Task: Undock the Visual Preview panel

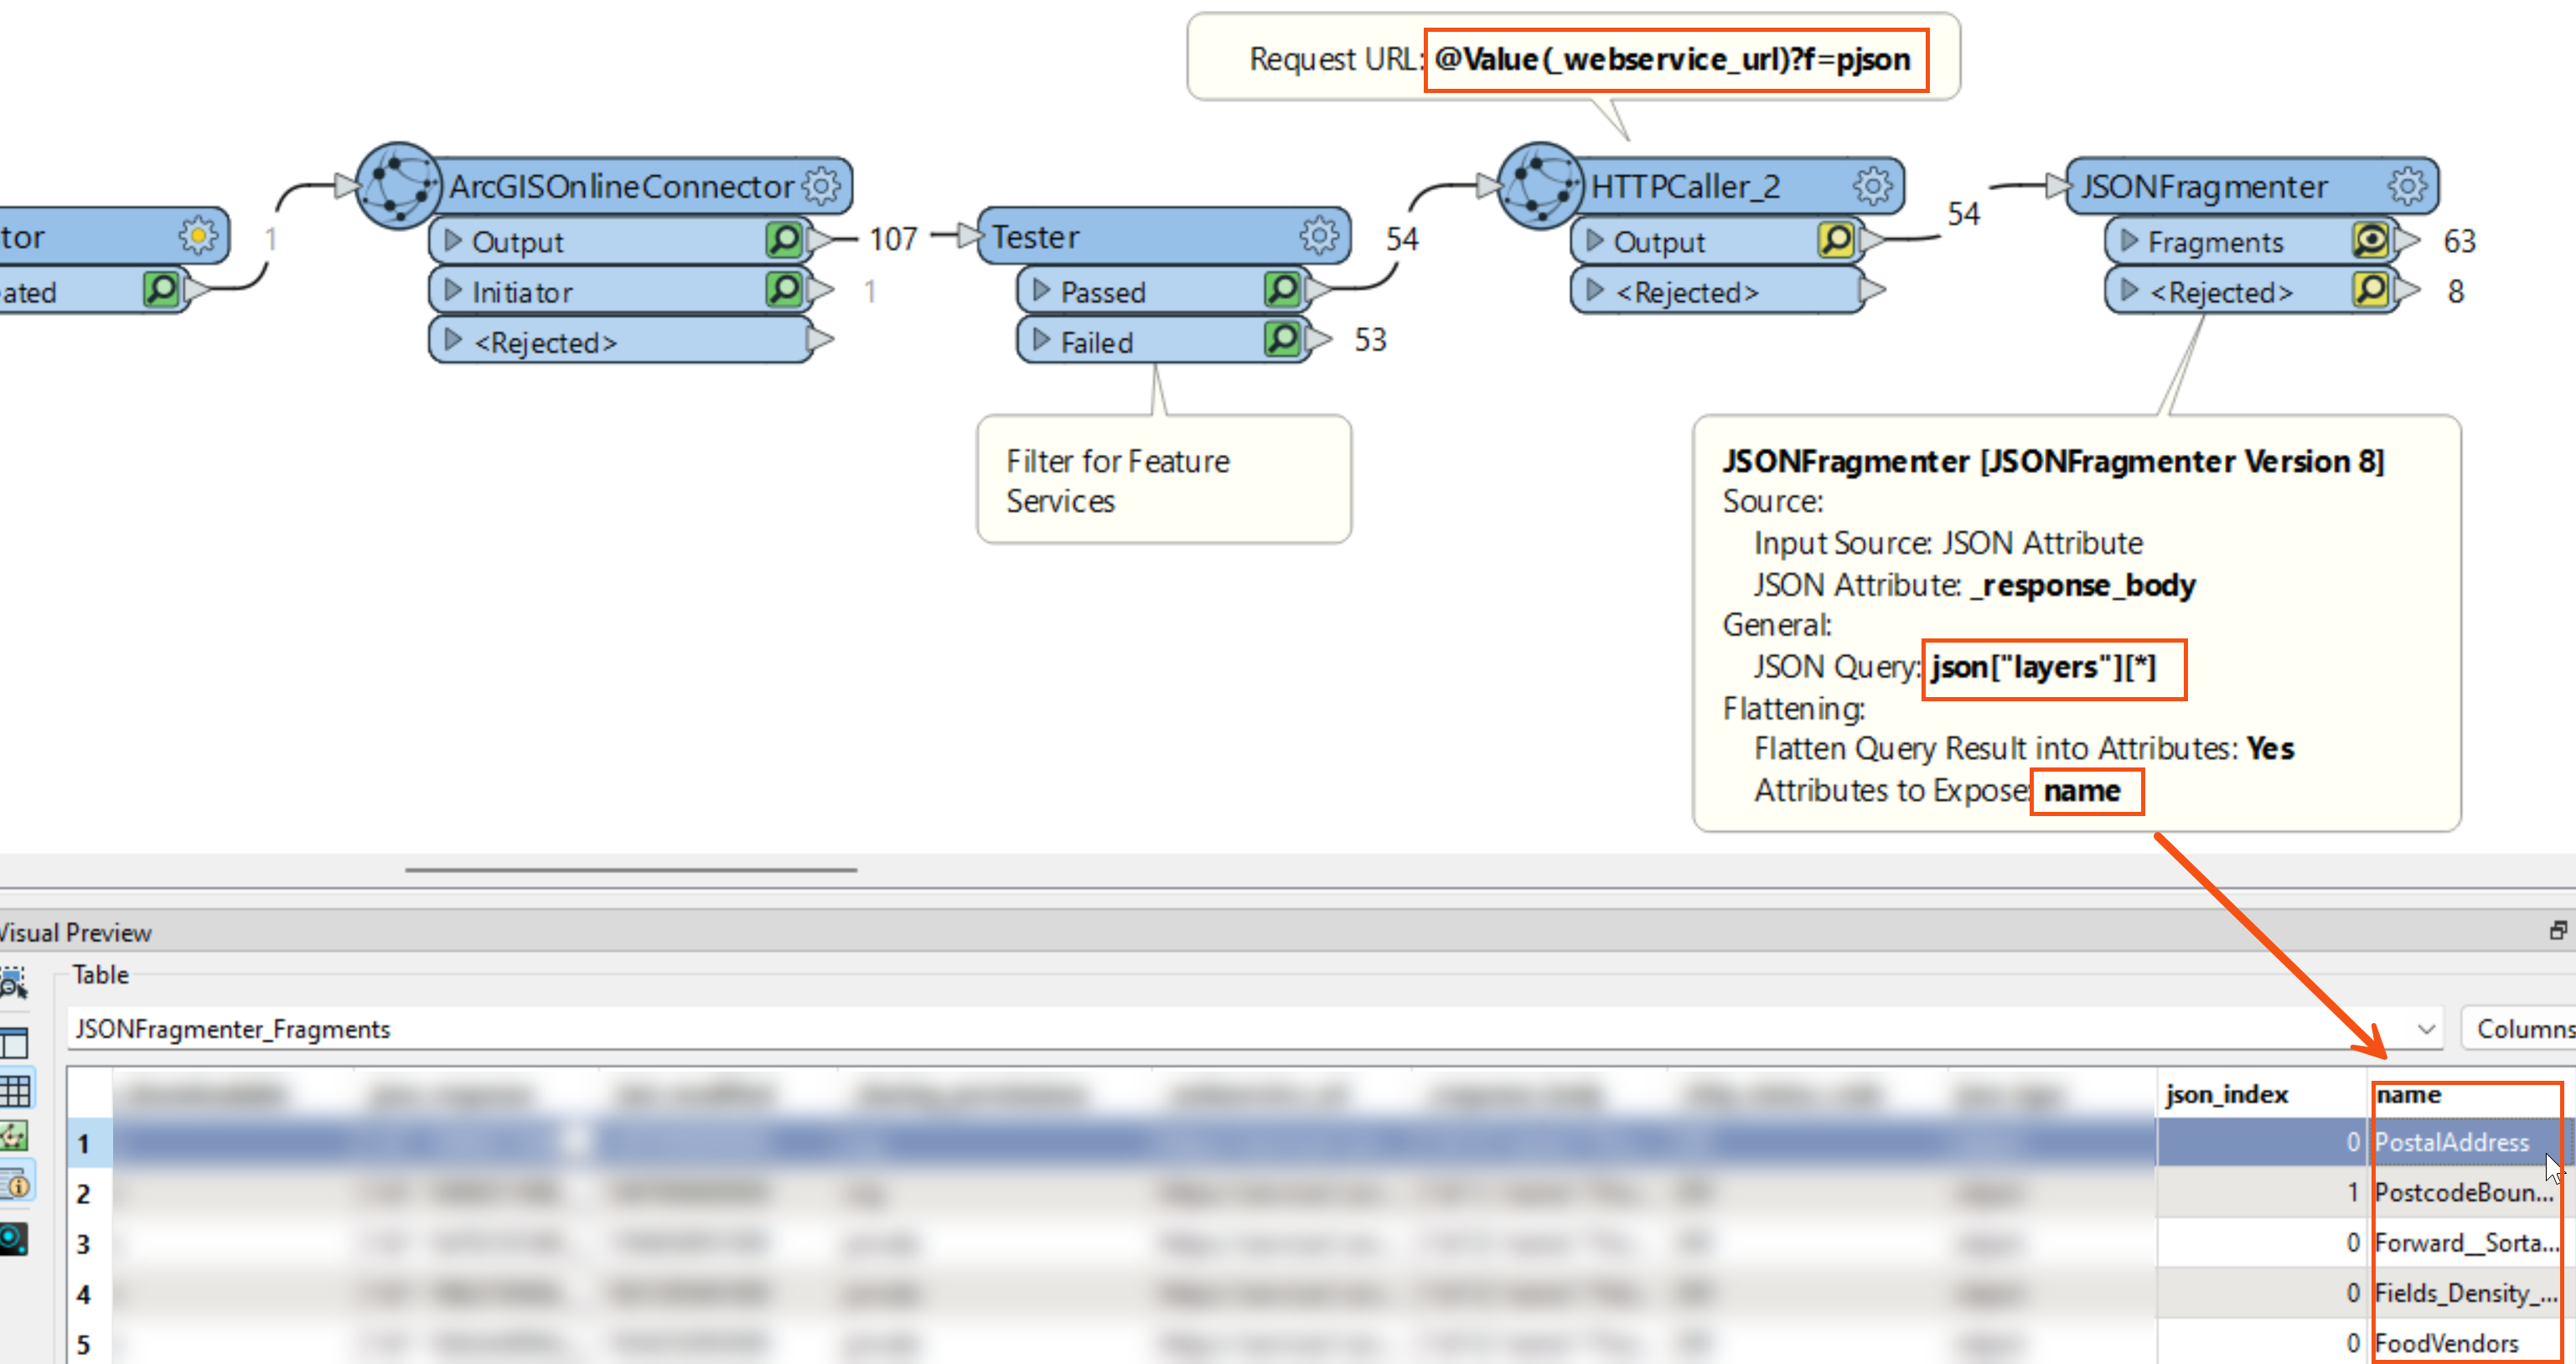Action: click(x=2558, y=931)
